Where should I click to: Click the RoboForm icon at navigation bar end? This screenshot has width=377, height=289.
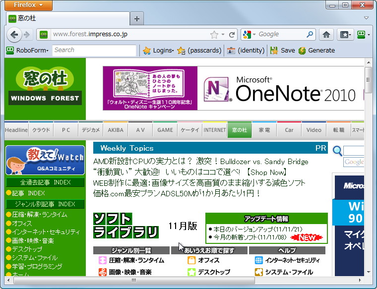pos(361,35)
